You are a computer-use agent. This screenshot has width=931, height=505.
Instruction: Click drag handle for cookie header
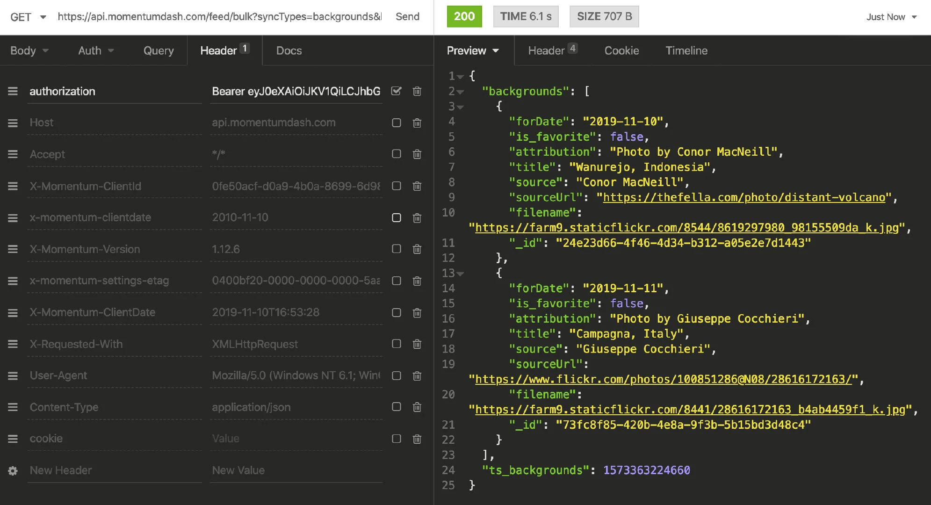pos(13,439)
